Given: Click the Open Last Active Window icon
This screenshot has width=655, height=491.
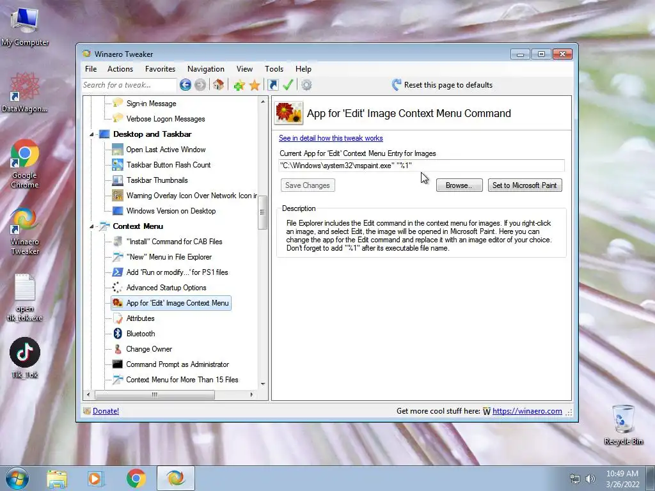Looking at the screenshot, I should click(x=118, y=149).
